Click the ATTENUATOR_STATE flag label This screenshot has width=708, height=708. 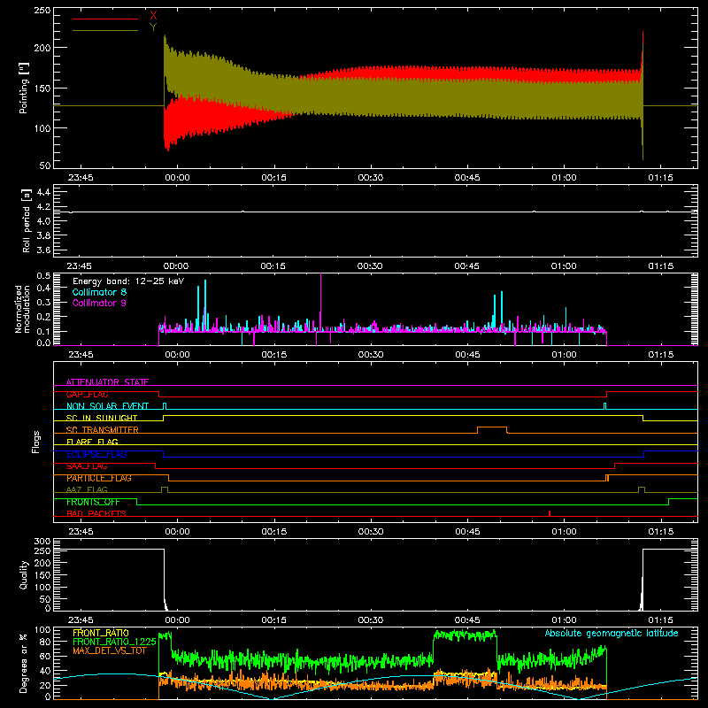tap(107, 382)
